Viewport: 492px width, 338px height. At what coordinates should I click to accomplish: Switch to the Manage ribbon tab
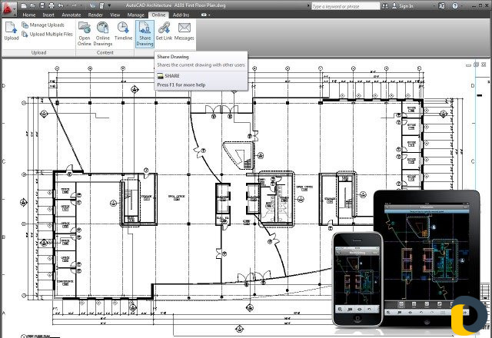135,15
